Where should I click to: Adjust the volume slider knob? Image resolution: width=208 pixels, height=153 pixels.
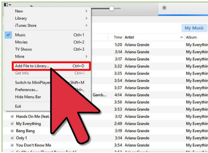click(112, 9)
